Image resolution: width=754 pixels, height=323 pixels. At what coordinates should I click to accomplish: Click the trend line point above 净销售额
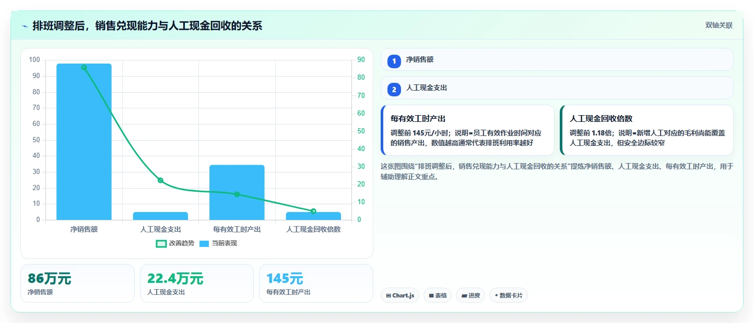[x=84, y=67]
